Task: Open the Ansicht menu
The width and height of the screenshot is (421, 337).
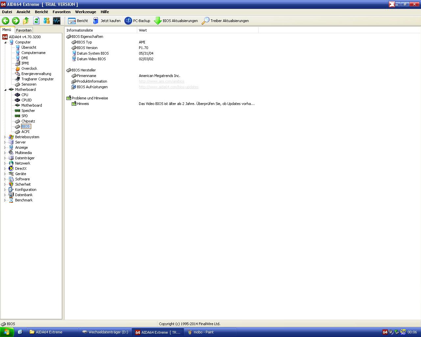Action: 23,12
